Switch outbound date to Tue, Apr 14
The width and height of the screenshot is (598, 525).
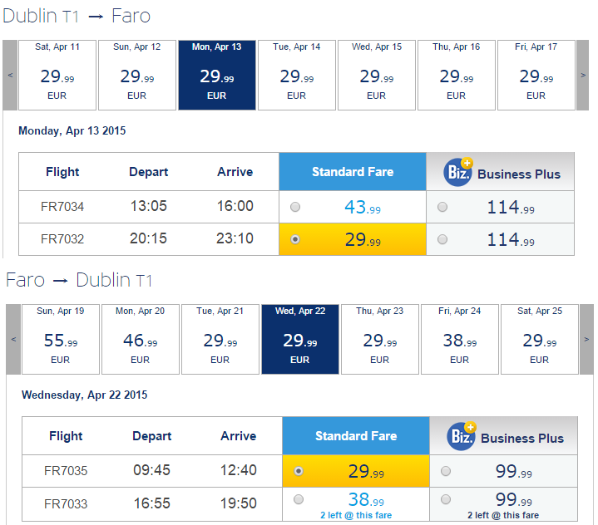coord(297,75)
